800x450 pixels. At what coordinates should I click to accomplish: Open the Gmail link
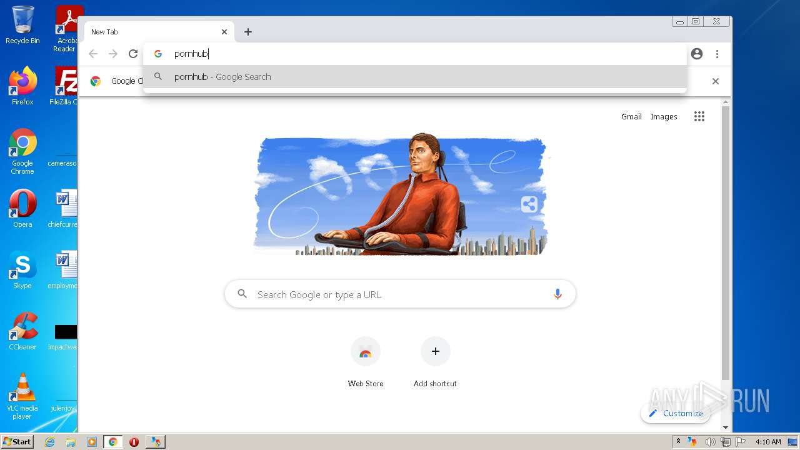click(x=631, y=117)
